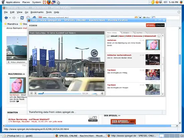Open the MULTIMEDIA section heading

pos(16,74)
